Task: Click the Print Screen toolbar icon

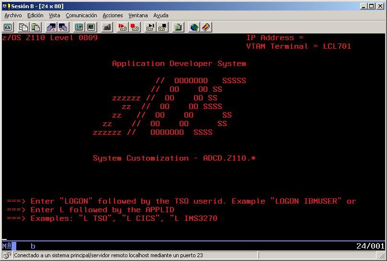Action: [x=8, y=27]
